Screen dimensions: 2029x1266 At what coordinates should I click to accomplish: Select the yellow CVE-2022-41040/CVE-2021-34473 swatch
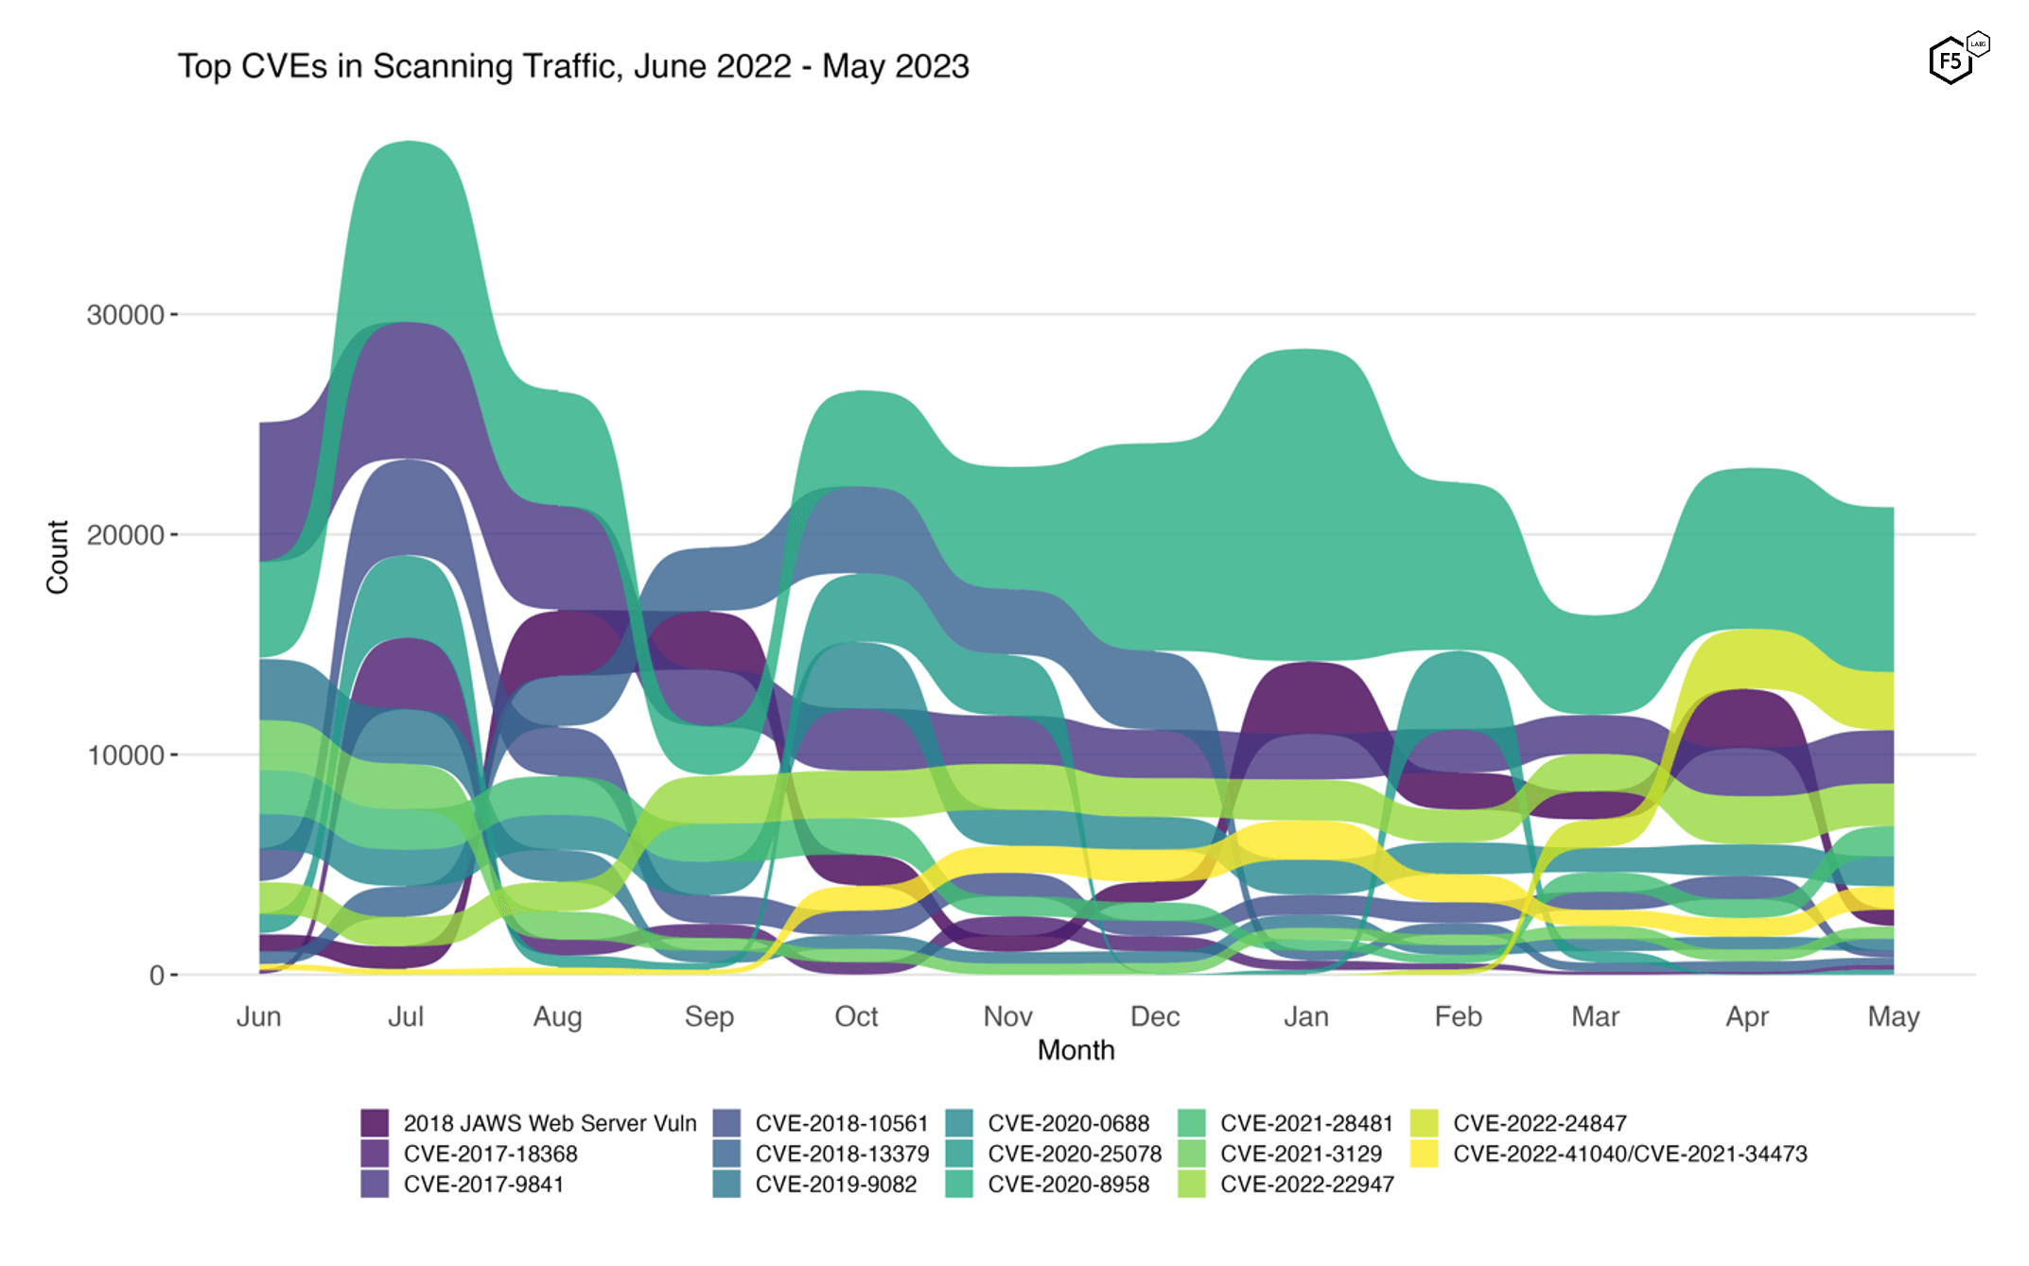1424,1153
